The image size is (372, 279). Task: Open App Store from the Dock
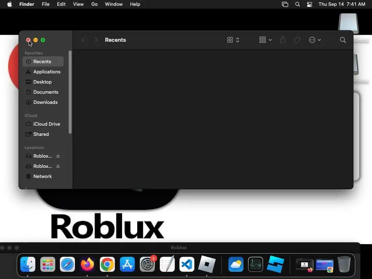(127, 264)
